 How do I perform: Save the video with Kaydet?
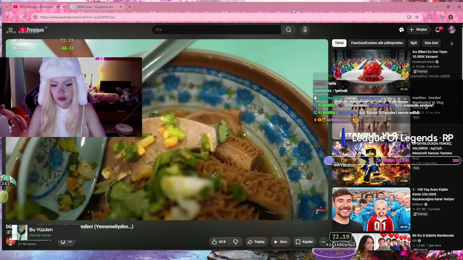pos(304,242)
